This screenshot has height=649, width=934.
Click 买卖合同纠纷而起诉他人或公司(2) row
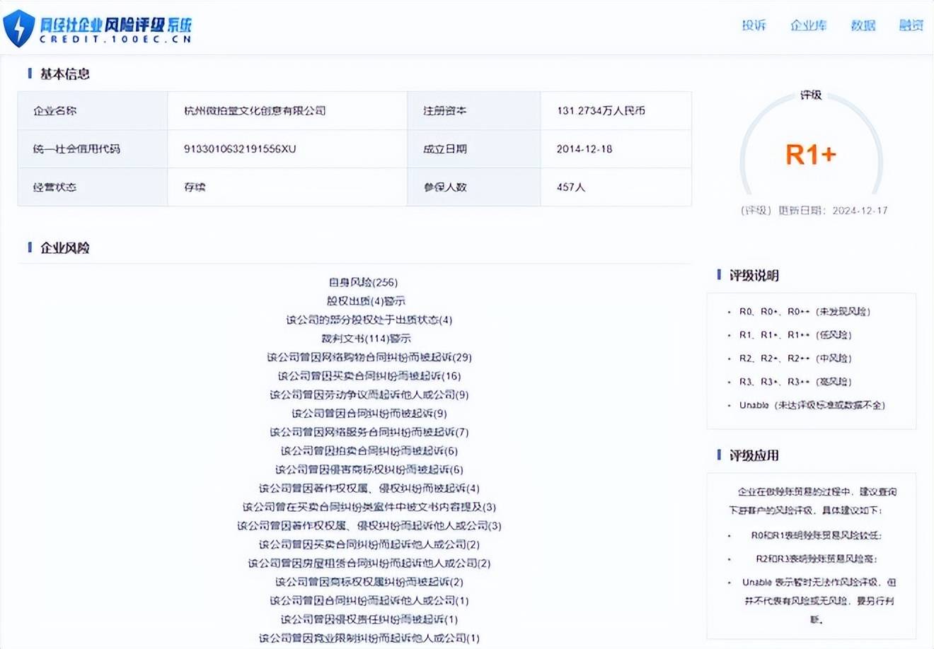point(369,544)
